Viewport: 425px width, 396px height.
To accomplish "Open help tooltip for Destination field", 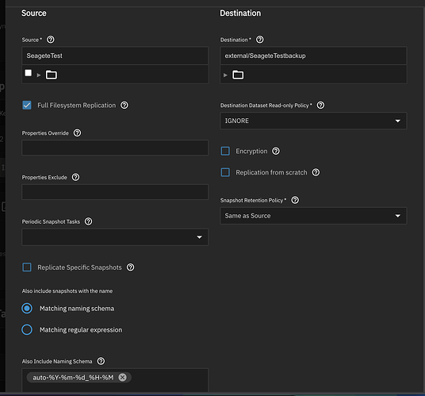I will tap(259, 40).
